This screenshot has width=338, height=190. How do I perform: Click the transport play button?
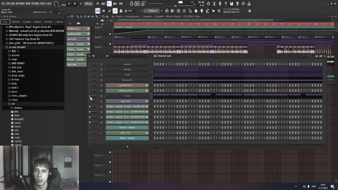[69, 4]
